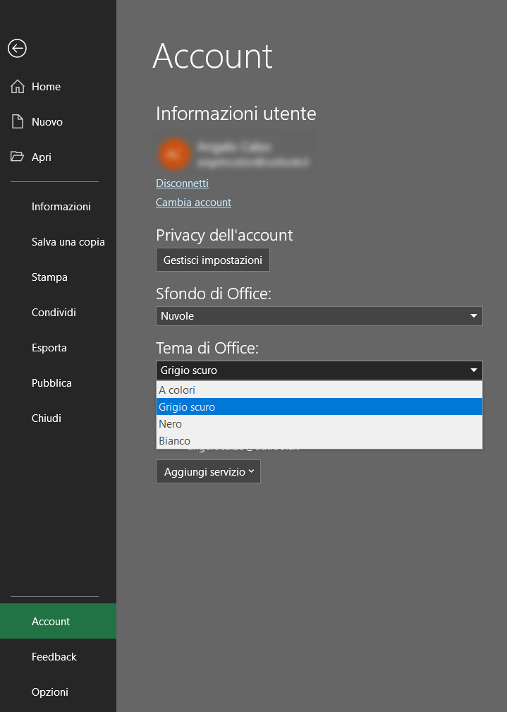
Task: Select Stampa in the sidebar
Action: [58, 277]
